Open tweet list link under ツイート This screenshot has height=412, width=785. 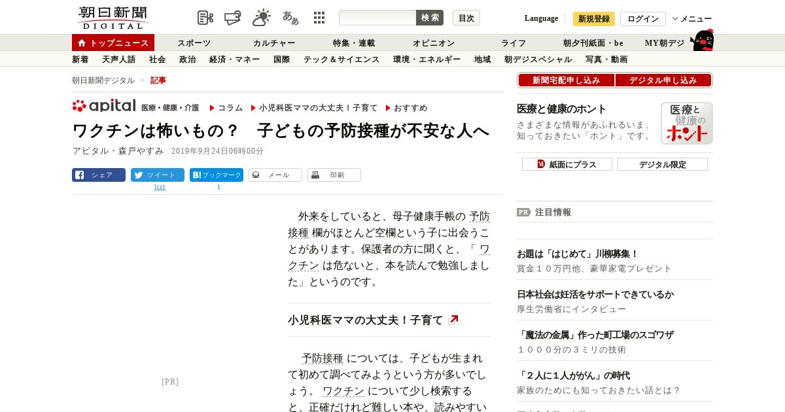[160, 187]
